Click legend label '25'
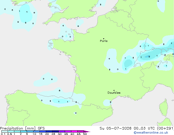The image size is (174, 135). pos(53,134)
